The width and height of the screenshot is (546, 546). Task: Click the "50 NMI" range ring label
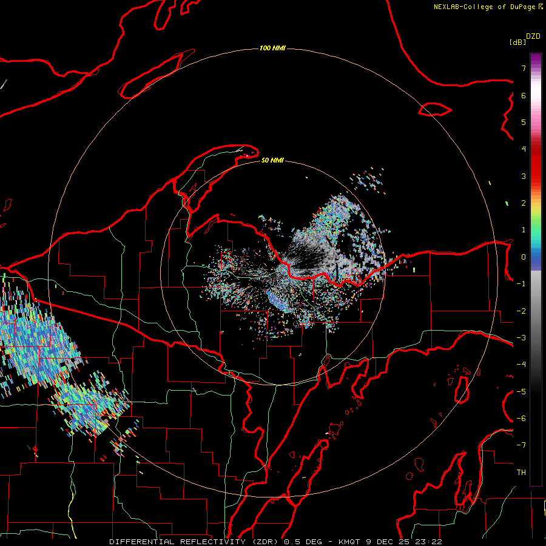pyautogui.click(x=272, y=160)
